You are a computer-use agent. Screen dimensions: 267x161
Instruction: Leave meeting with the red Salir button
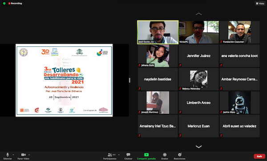click(x=259, y=156)
